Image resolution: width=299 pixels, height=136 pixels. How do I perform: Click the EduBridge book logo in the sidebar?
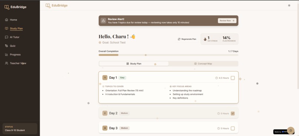pos(7,7)
